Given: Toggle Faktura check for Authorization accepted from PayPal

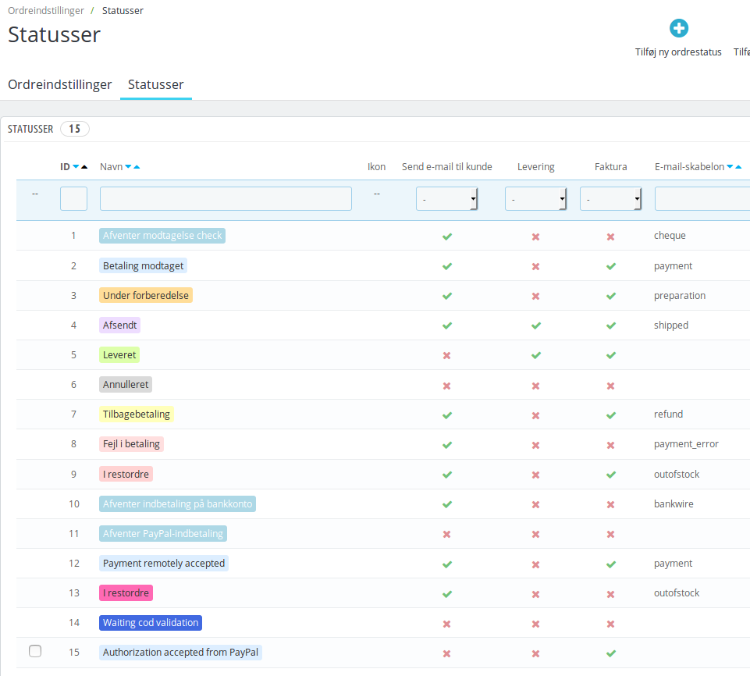Looking at the screenshot, I should pyautogui.click(x=611, y=653).
